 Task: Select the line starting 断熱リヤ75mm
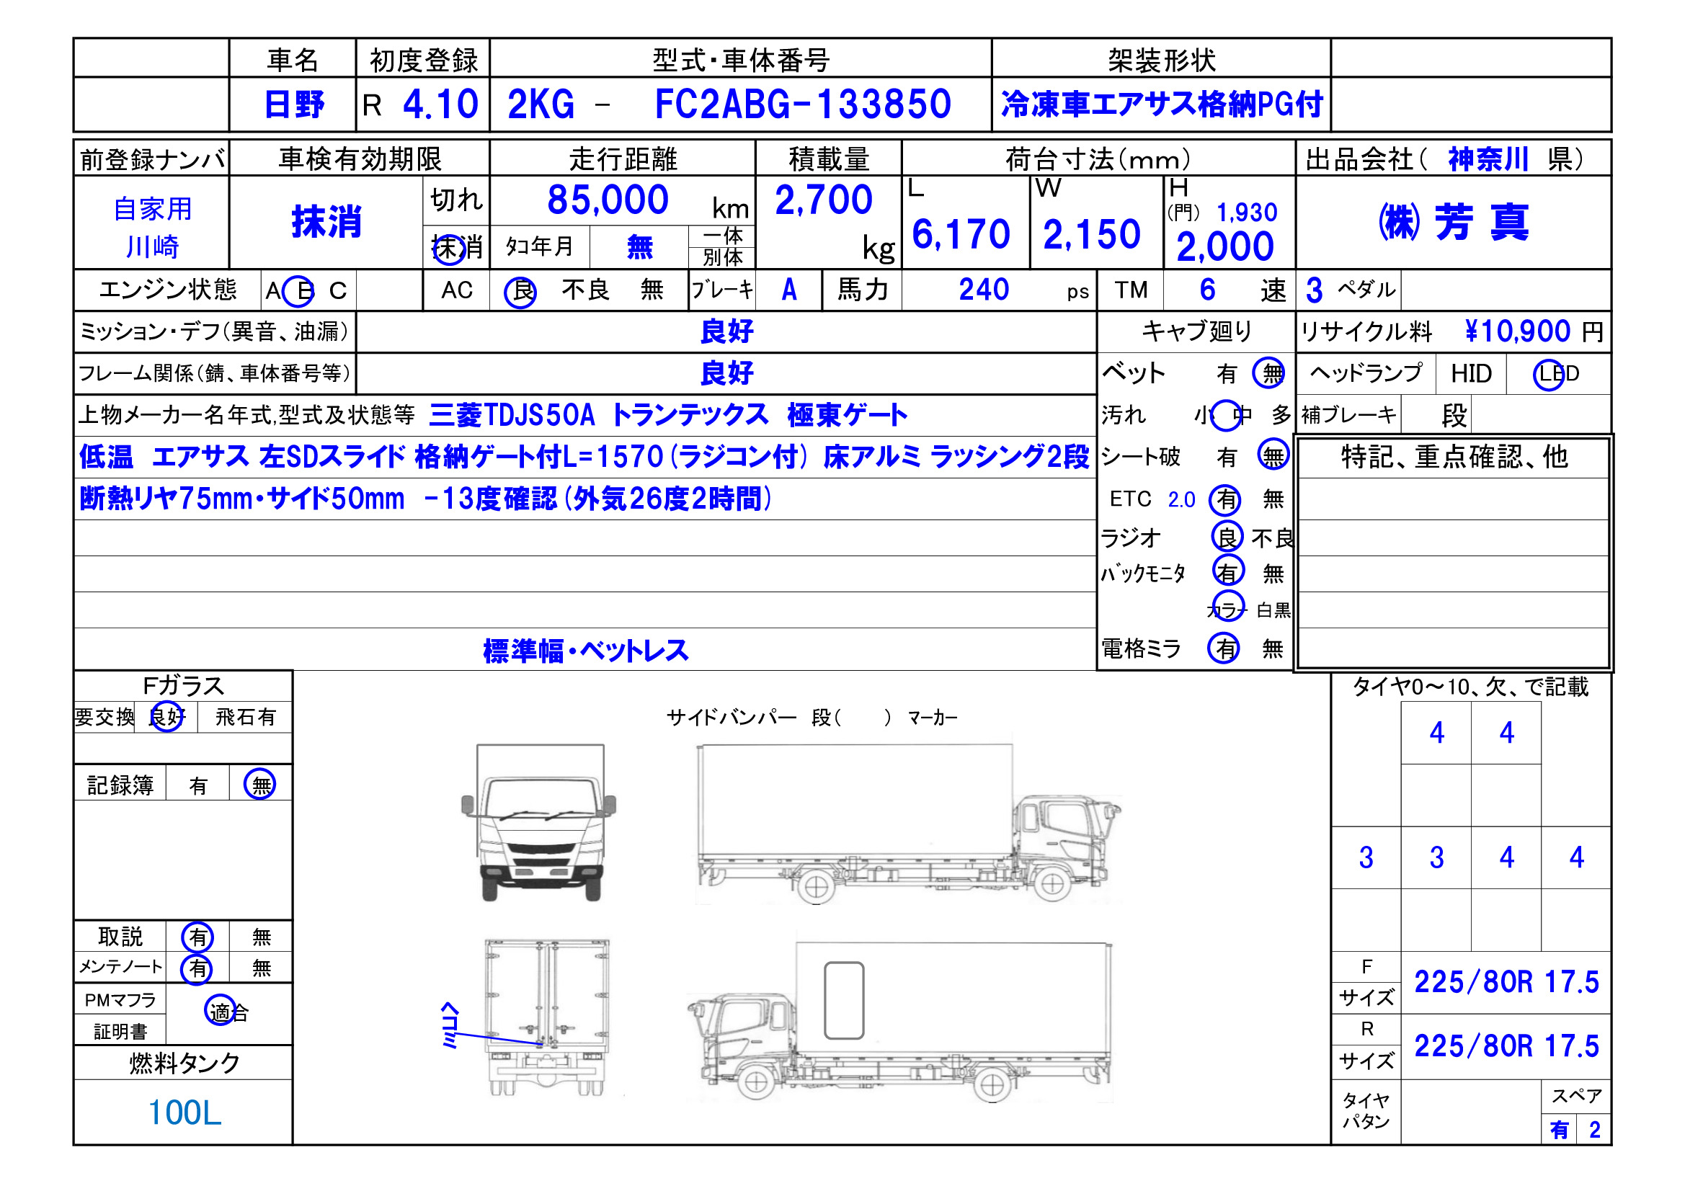pyautogui.click(x=426, y=499)
